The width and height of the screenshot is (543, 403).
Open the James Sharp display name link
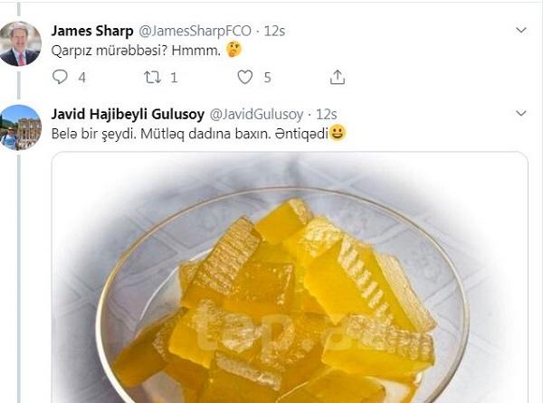[x=89, y=31]
